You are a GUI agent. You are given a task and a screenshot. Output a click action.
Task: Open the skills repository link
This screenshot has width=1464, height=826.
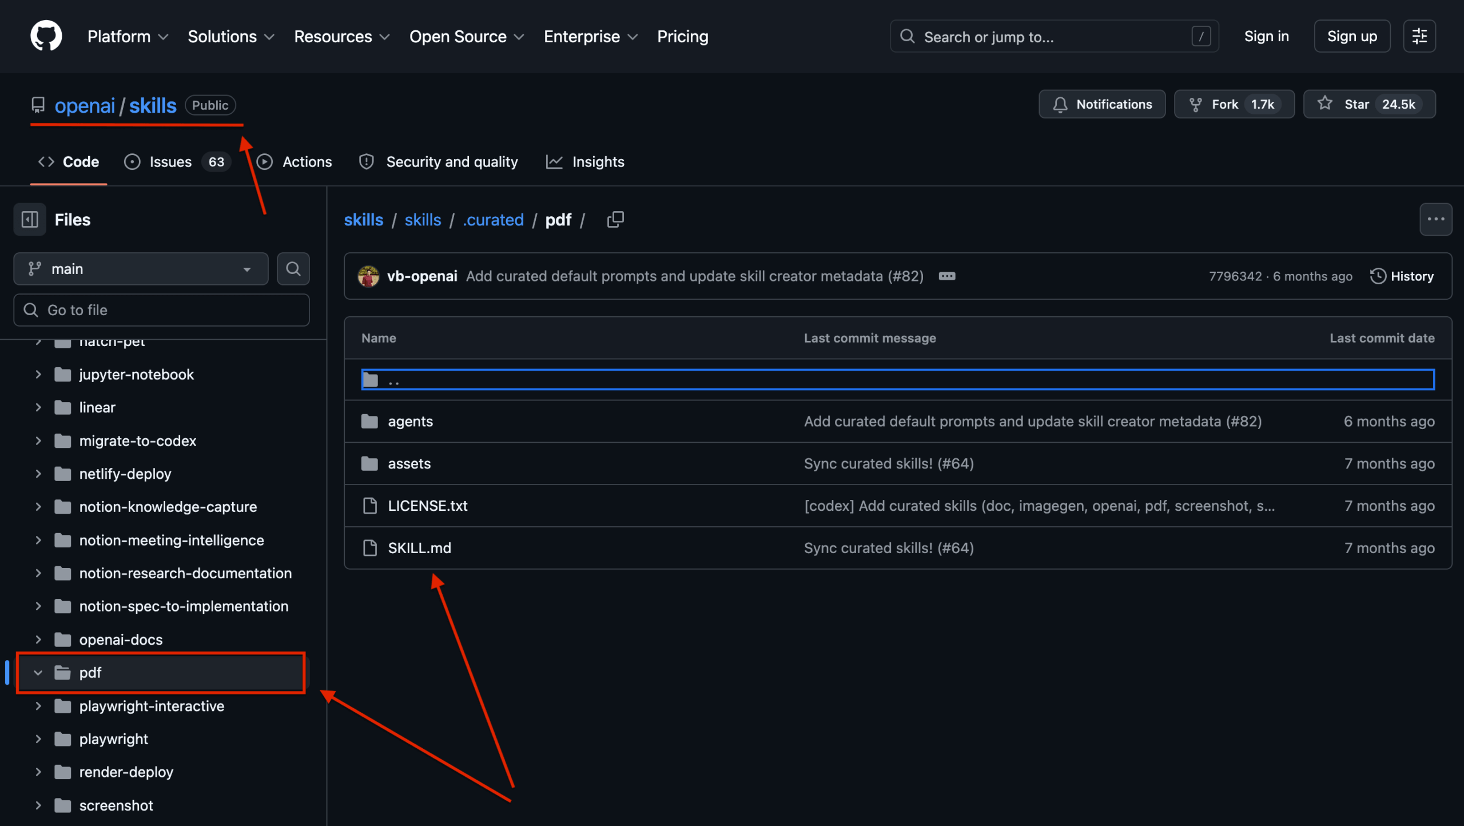pos(153,106)
